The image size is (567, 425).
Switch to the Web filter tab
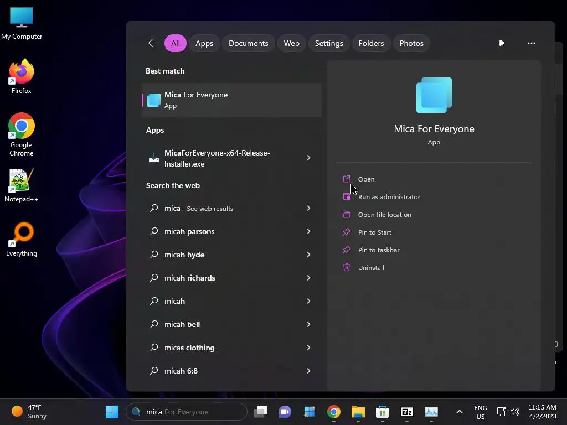click(x=291, y=43)
